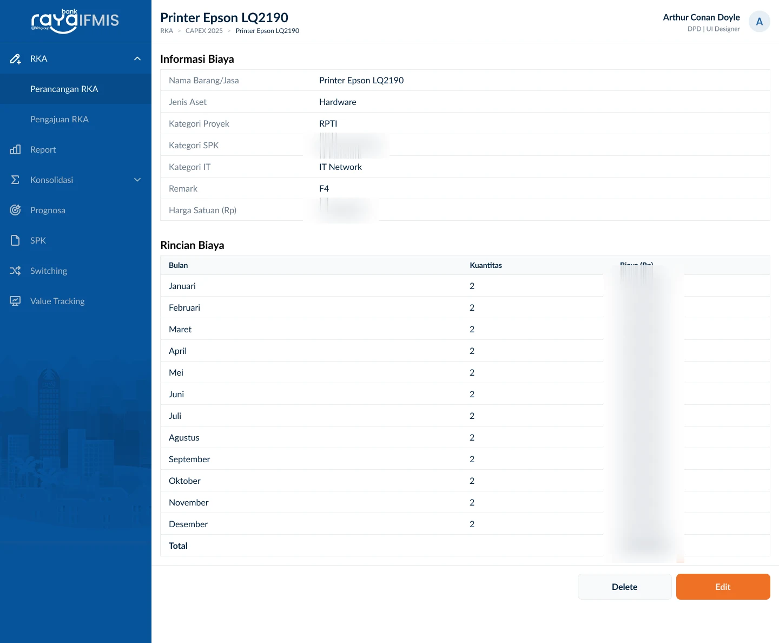
Task: Select the September row
Action: pos(465,459)
